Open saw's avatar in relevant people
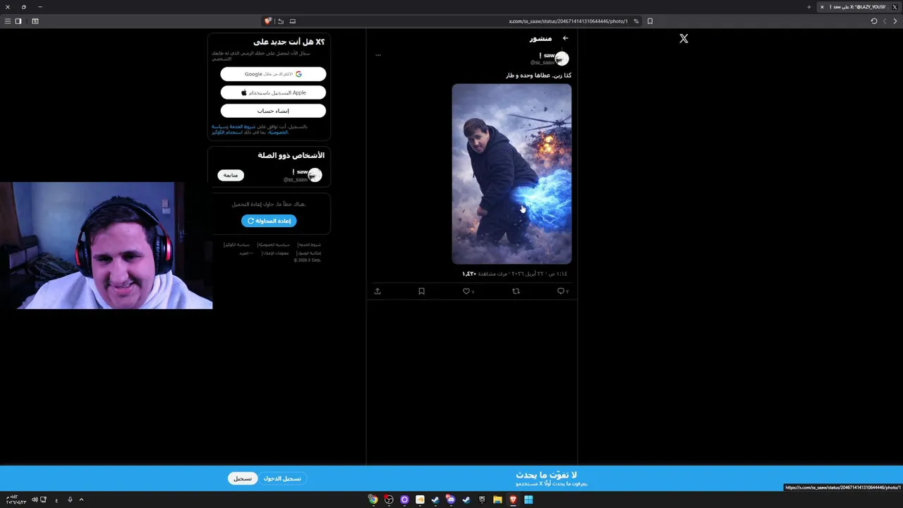903x508 pixels. click(x=315, y=175)
